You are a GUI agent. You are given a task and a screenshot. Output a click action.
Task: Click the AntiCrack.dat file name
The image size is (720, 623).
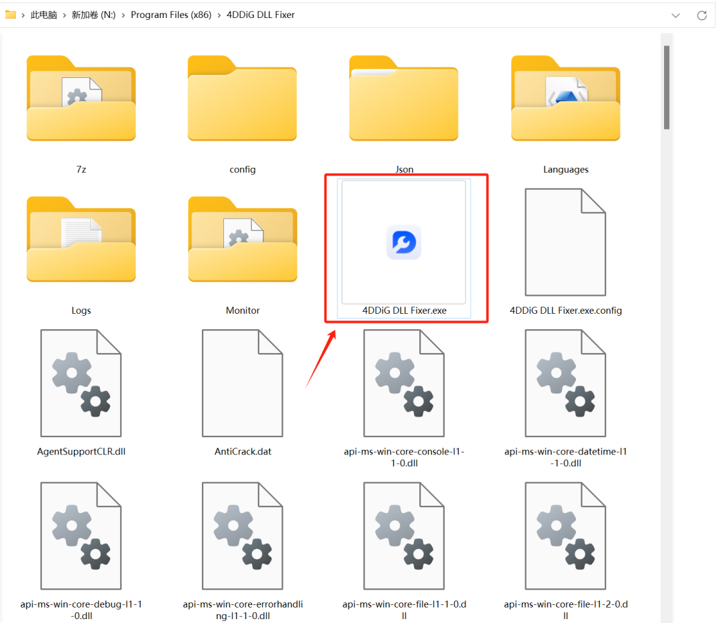tap(243, 451)
